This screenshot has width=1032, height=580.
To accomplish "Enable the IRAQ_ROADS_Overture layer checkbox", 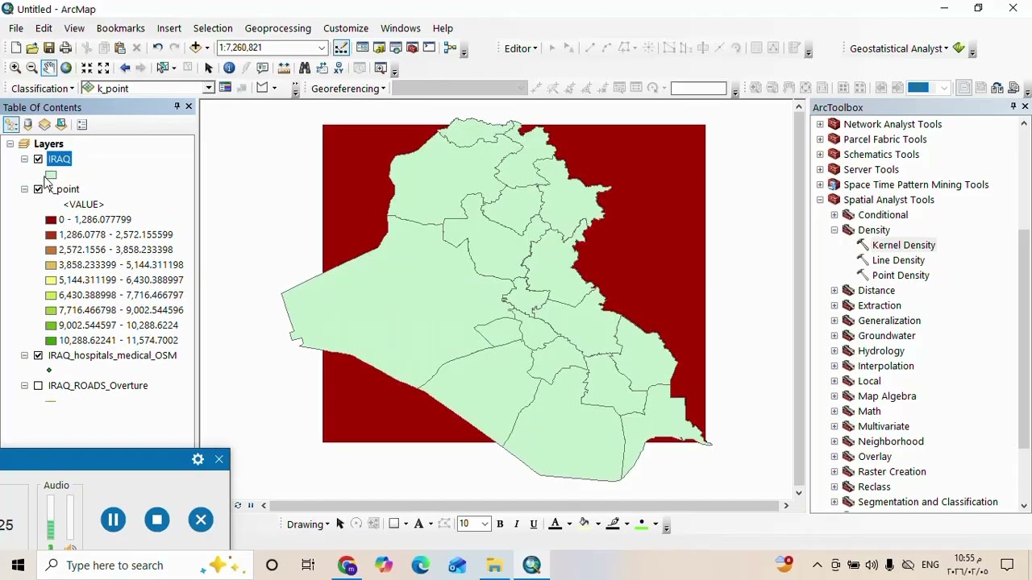I will pyautogui.click(x=38, y=386).
